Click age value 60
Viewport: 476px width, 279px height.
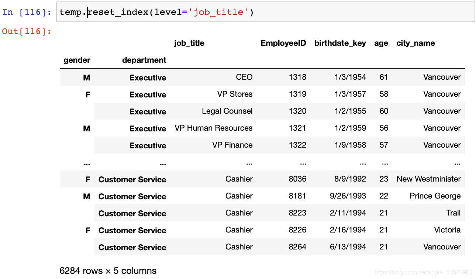click(384, 111)
